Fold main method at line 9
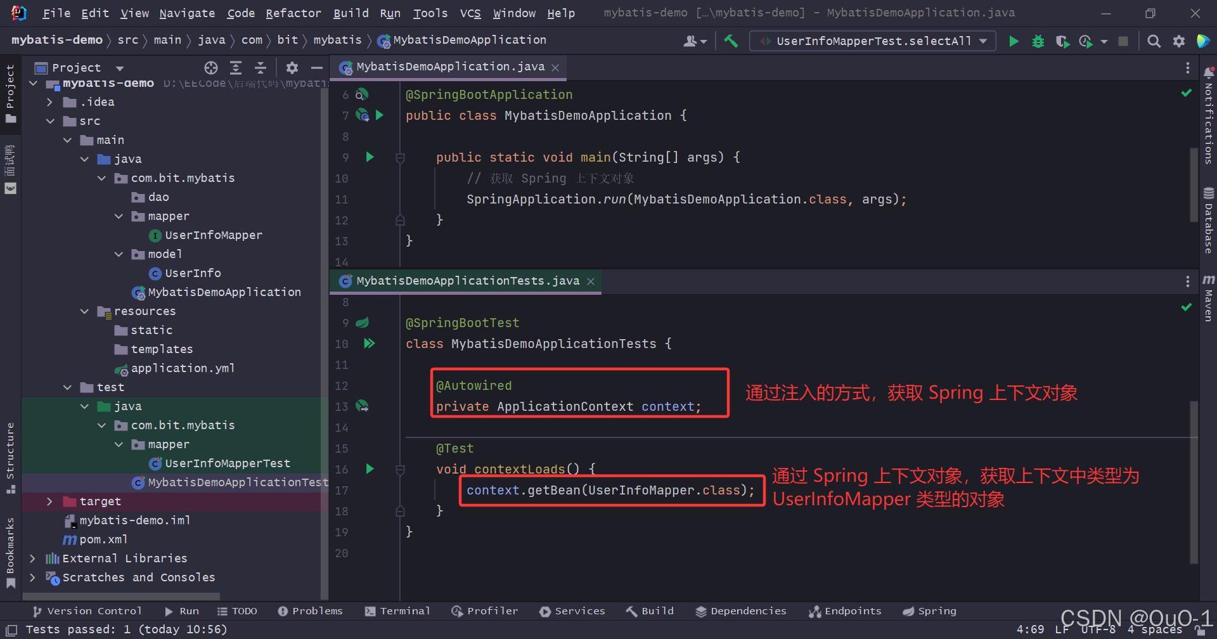This screenshot has height=639, width=1217. 400,158
